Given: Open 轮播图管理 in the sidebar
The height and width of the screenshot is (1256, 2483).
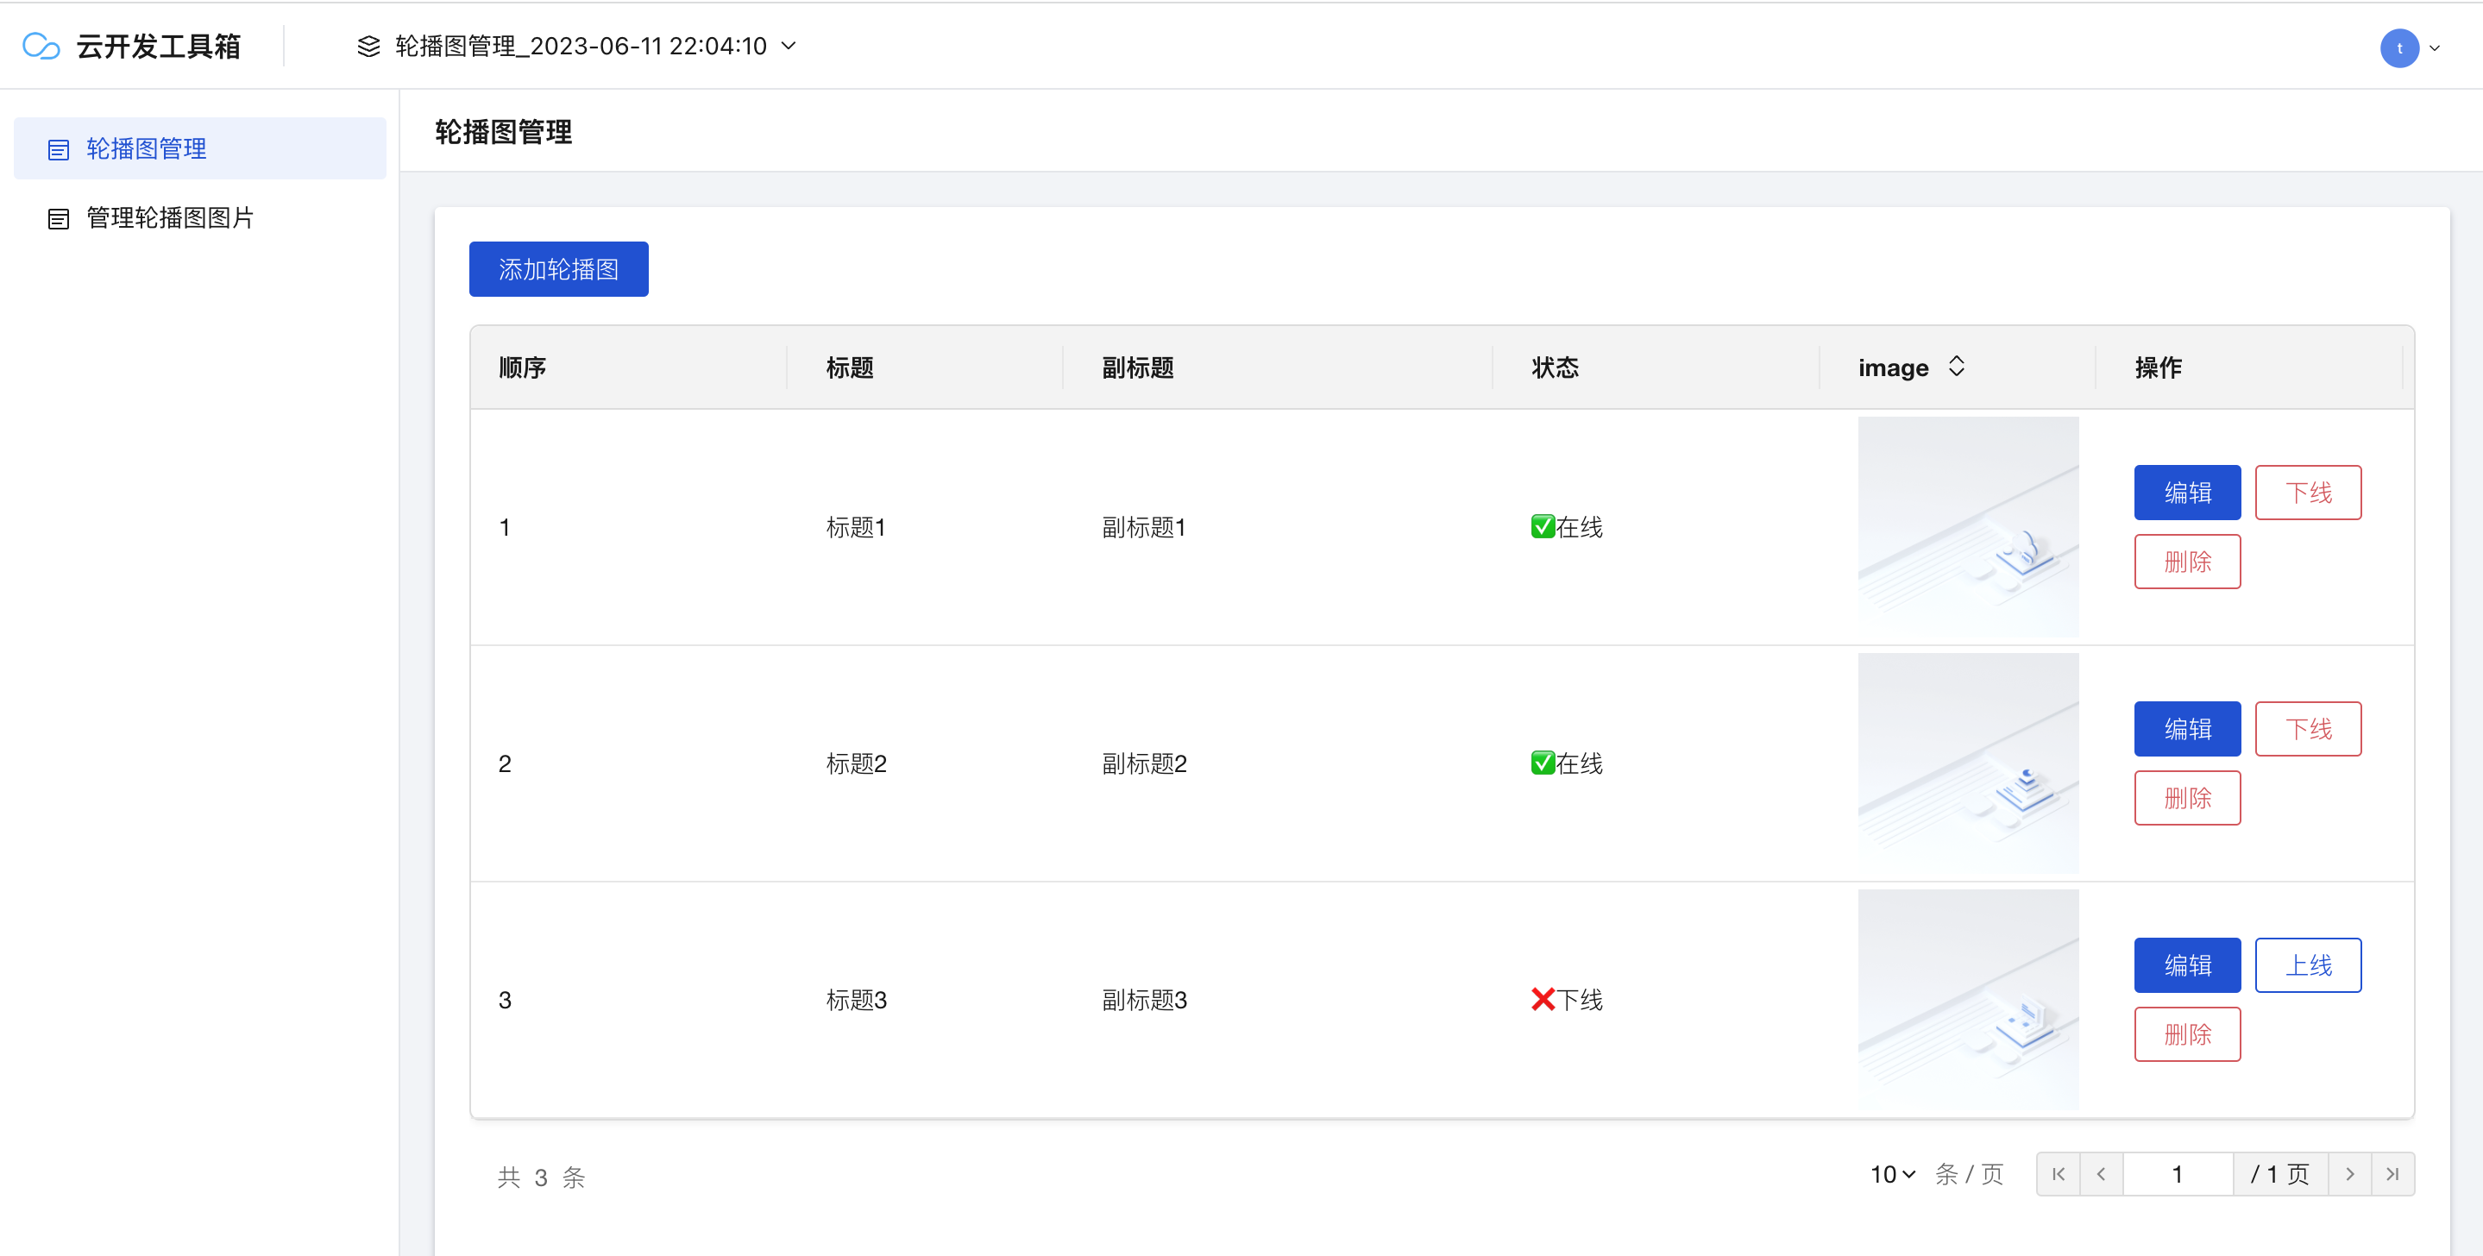Looking at the screenshot, I should pos(147,148).
